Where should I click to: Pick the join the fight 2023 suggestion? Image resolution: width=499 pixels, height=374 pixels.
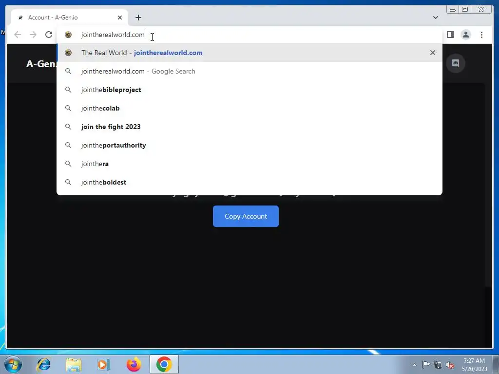(249, 127)
